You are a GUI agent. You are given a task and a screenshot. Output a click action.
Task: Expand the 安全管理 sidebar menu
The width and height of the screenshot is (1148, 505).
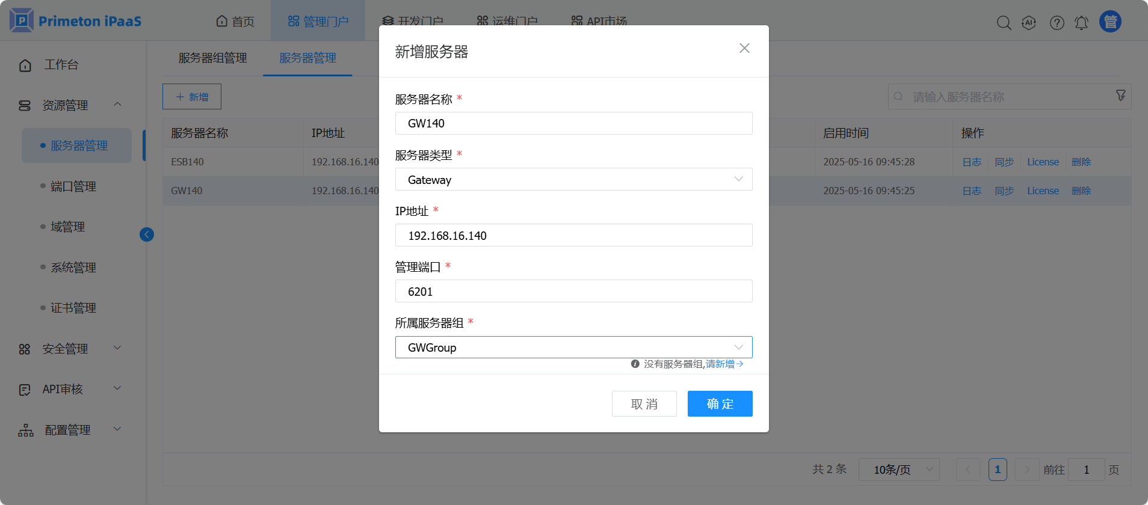click(x=70, y=349)
